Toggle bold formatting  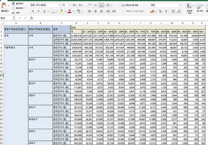coord(33,11)
